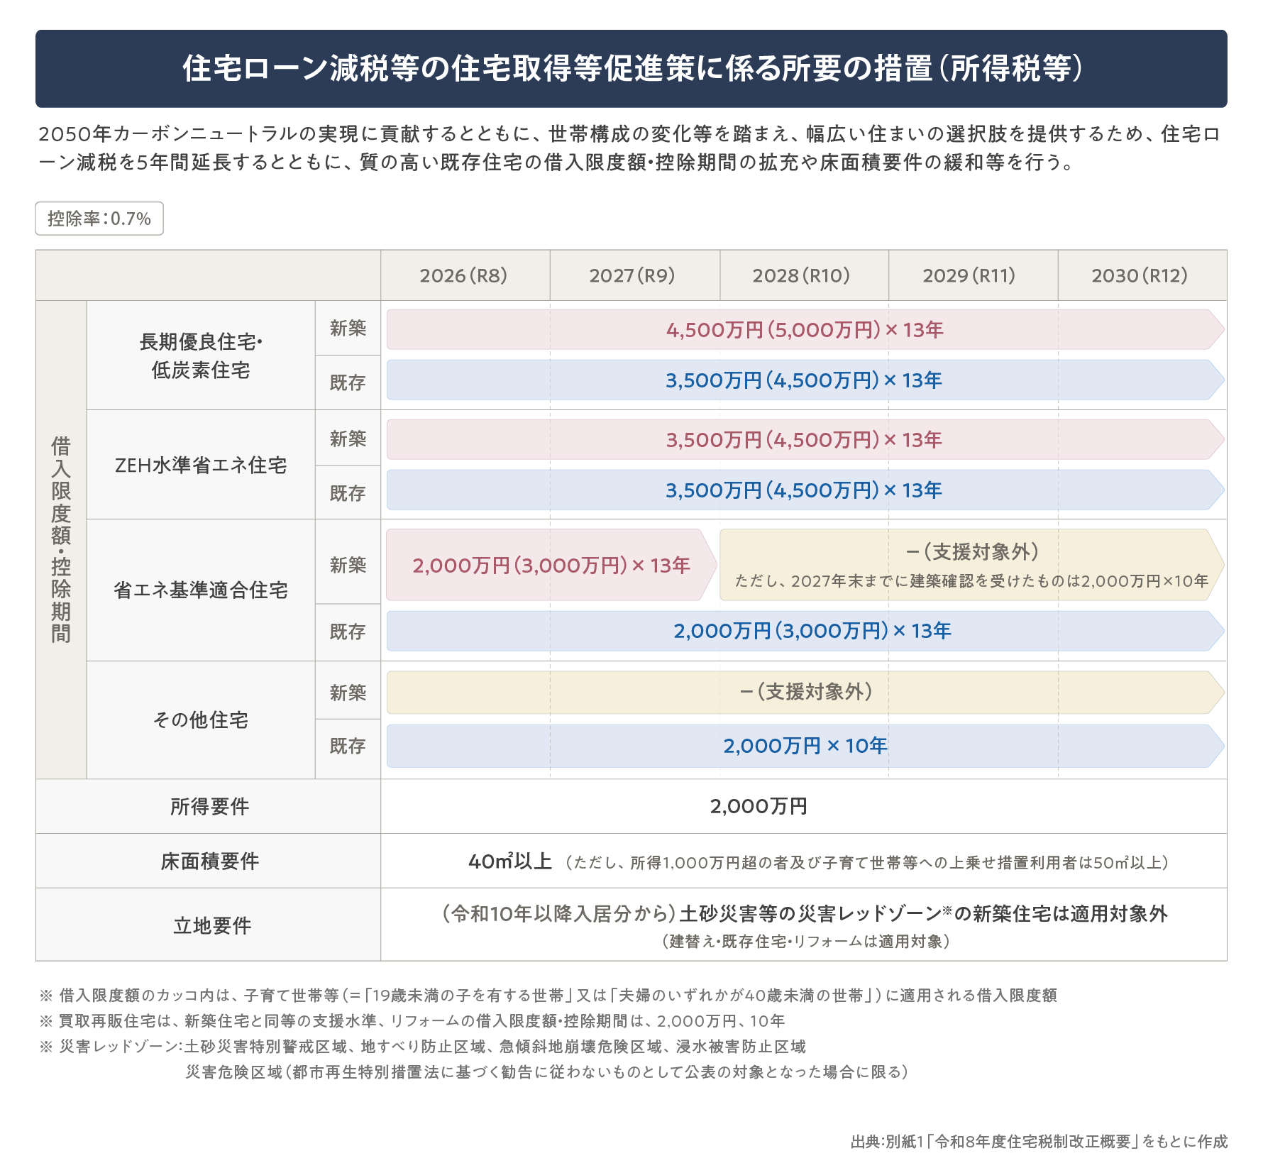Click 既存 cell in 省エネ基準適合住宅 row
Viewport: 1263px width, 1168px height.
pos(348,632)
